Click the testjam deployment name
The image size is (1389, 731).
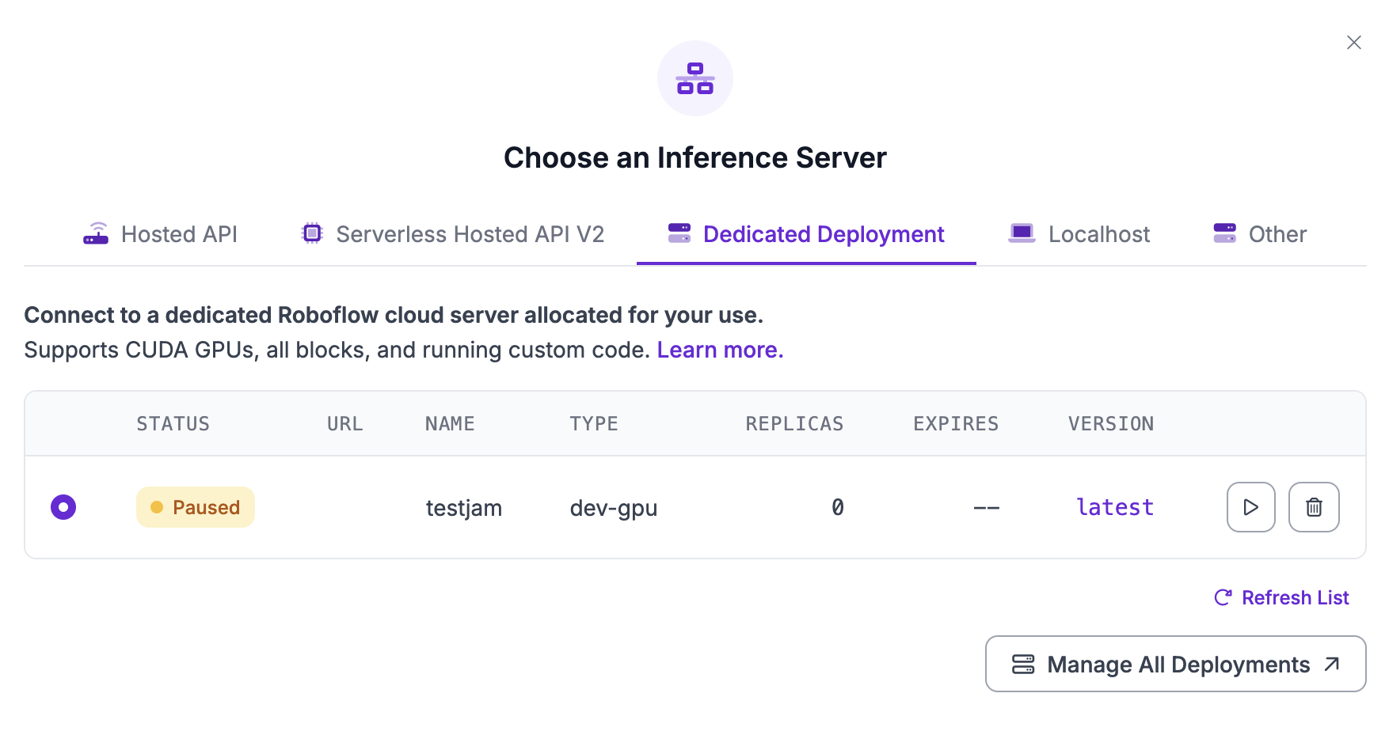pyautogui.click(x=463, y=508)
